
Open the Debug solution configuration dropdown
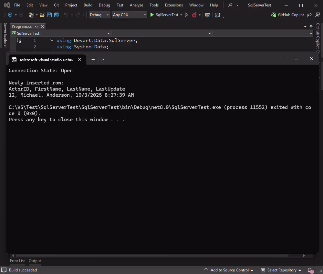pyautogui.click(x=107, y=15)
